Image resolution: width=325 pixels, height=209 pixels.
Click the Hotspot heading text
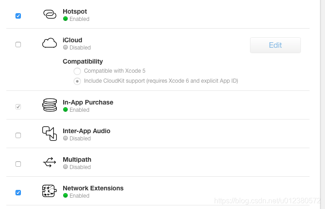click(75, 12)
